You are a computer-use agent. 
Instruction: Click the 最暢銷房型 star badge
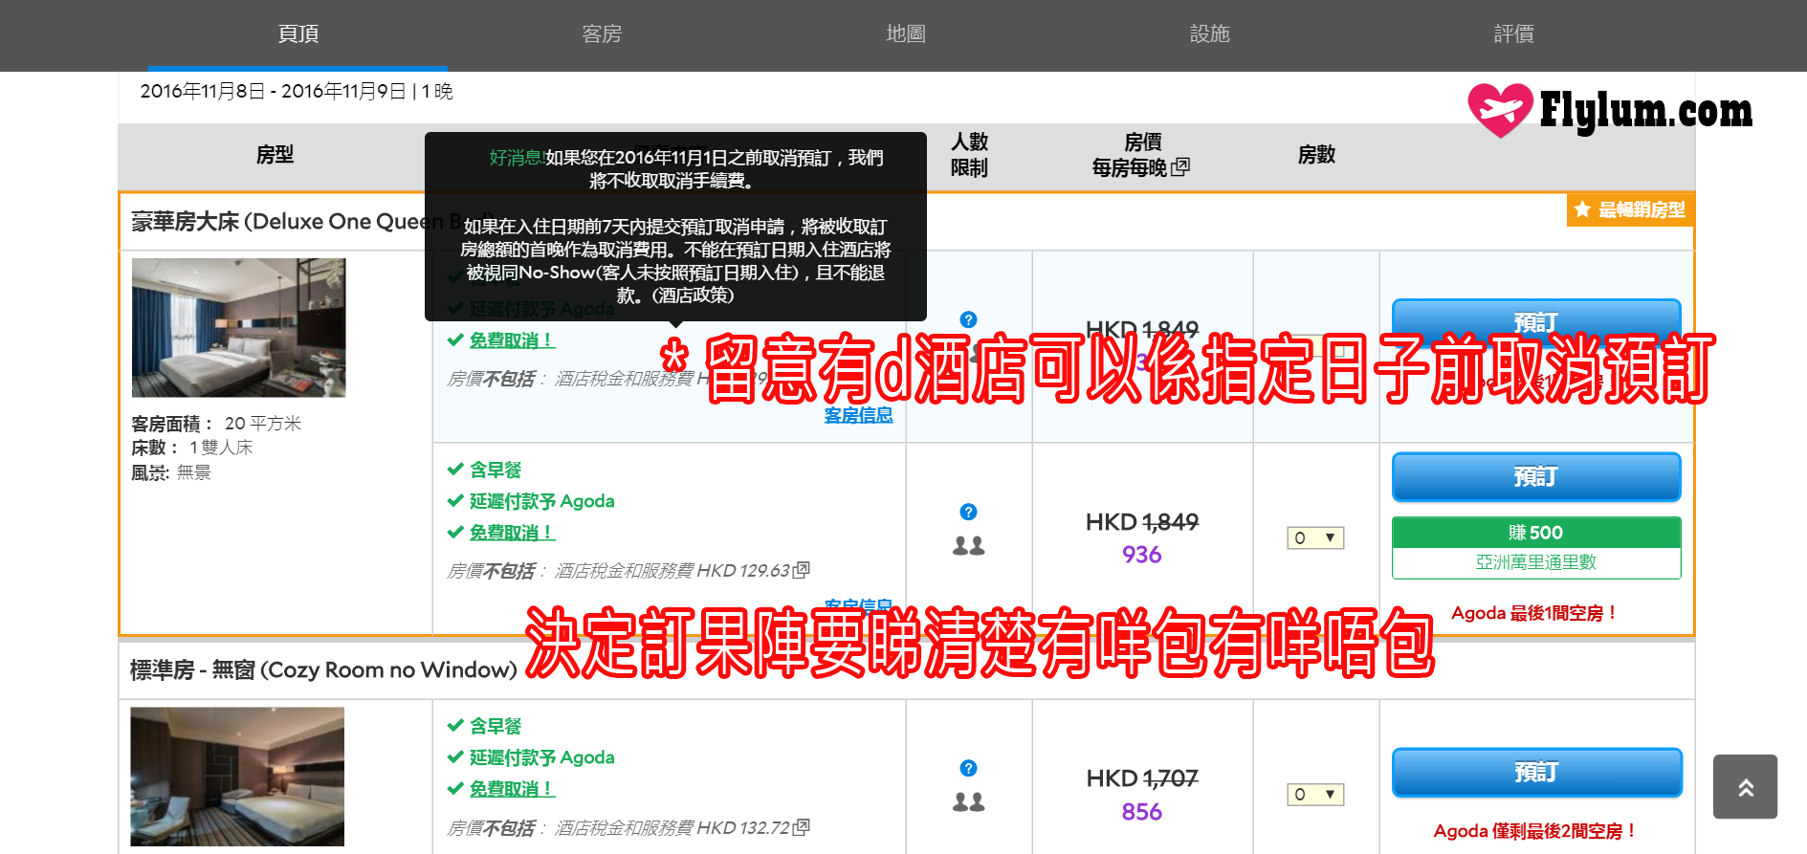(1630, 209)
